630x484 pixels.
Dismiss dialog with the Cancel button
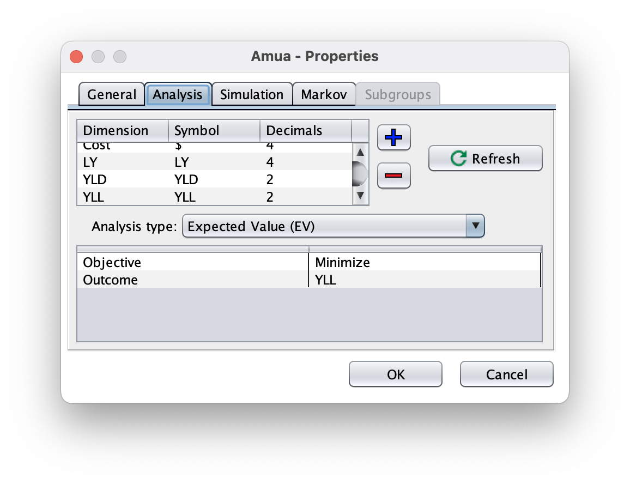pyautogui.click(x=506, y=374)
